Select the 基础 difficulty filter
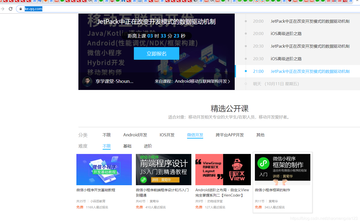Screen dimensions: 360x223 [x=127, y=146]
